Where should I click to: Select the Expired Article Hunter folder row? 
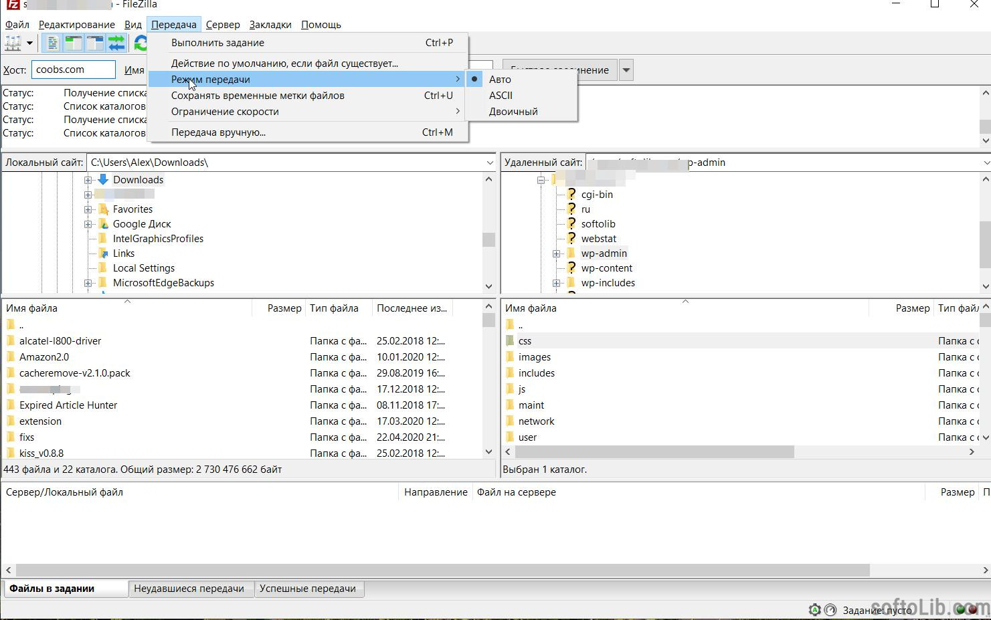pos(242,405)
